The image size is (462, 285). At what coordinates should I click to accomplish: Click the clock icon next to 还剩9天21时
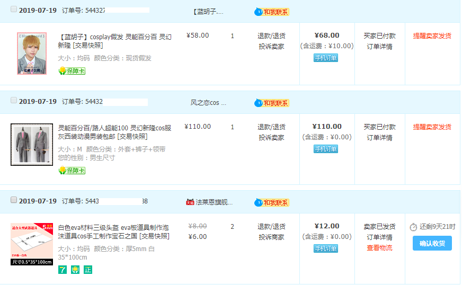[x=413, y=227]
